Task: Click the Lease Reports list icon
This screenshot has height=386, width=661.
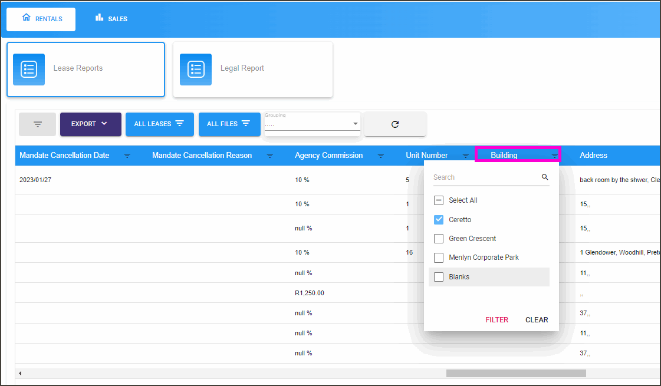Action: click(28, 69)
